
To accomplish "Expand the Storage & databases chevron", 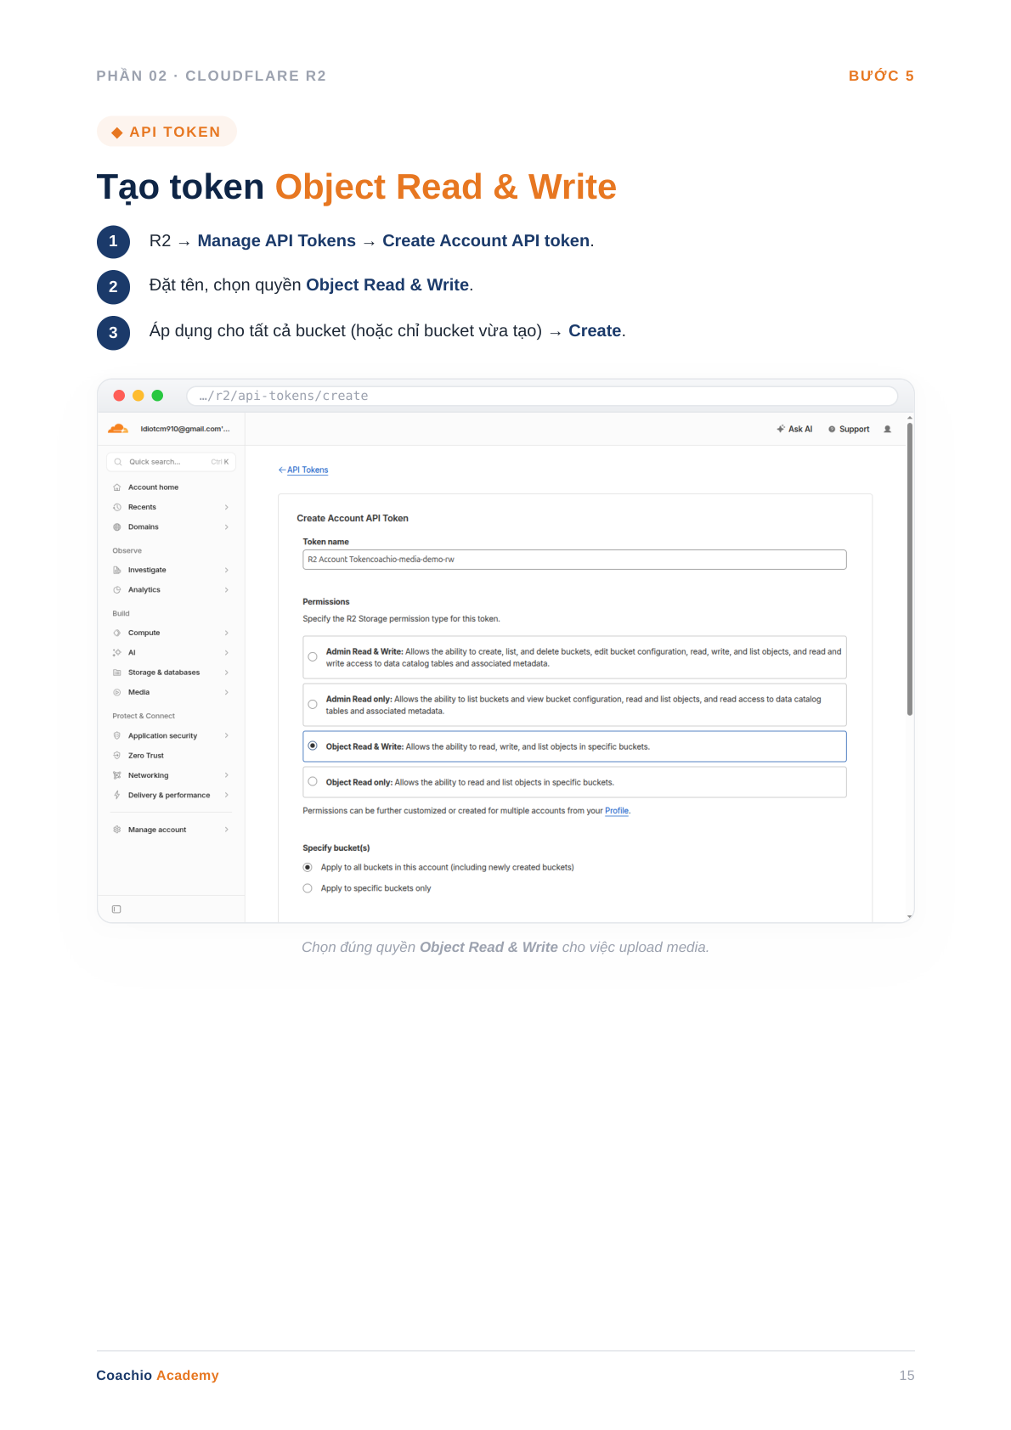I will click(x=227, y=673).
